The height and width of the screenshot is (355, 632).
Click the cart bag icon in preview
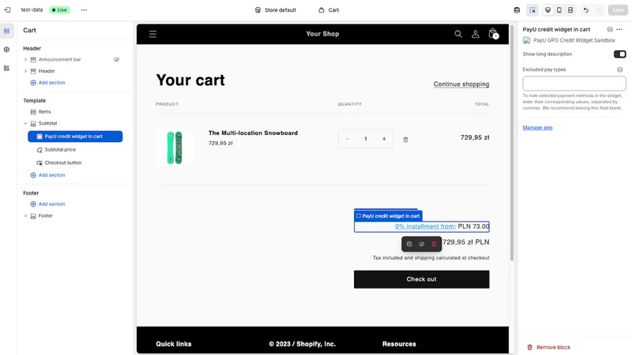[493, 34]
